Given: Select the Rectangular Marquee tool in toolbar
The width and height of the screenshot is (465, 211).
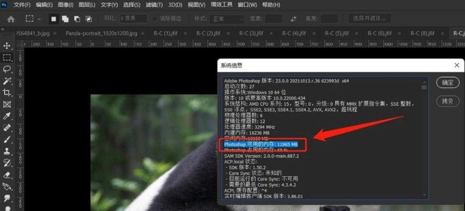Looking at the screenshot, I should click(7, 58).
